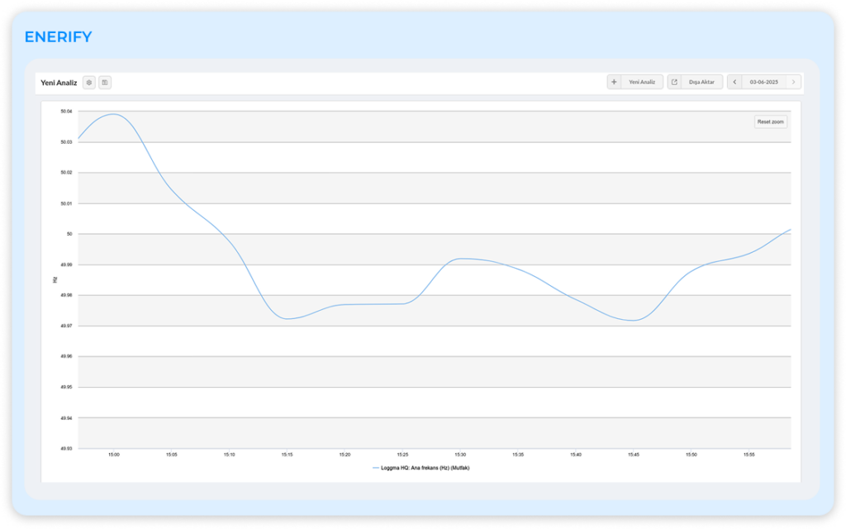The image size is (846, 529).
Task: Click the 49.93 label on the Hz axis
Action: pyautogui.click(x=66, y=449)
